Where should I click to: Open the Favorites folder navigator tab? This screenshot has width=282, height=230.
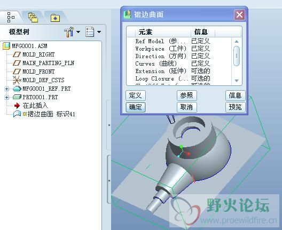[55, 18]
